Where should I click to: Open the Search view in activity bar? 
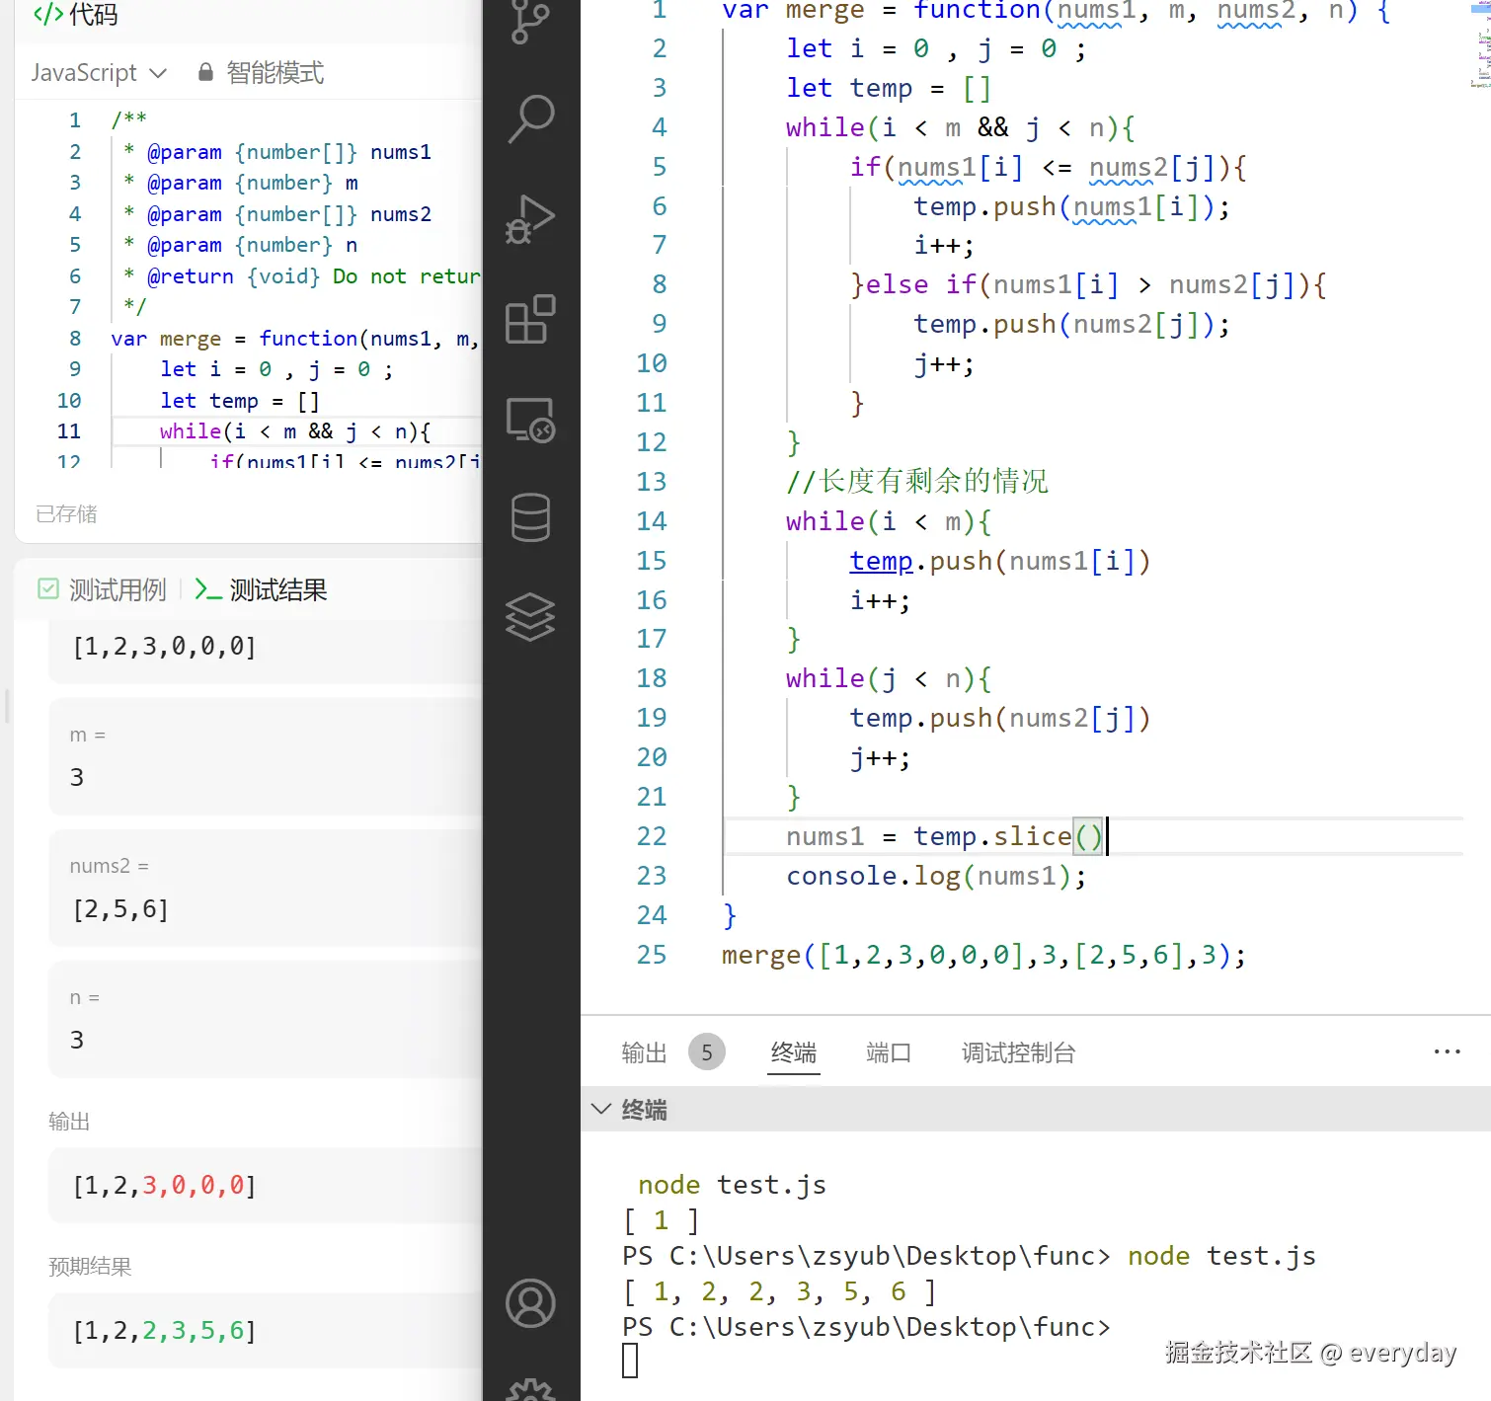[530, 118]
